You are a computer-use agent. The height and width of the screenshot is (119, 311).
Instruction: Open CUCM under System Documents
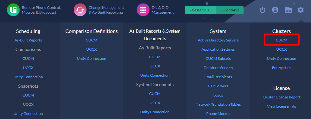tap(155, 94)
